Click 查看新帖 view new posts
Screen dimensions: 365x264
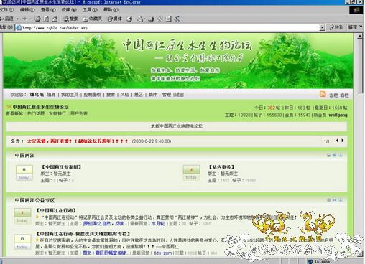[x=14, y=113]
